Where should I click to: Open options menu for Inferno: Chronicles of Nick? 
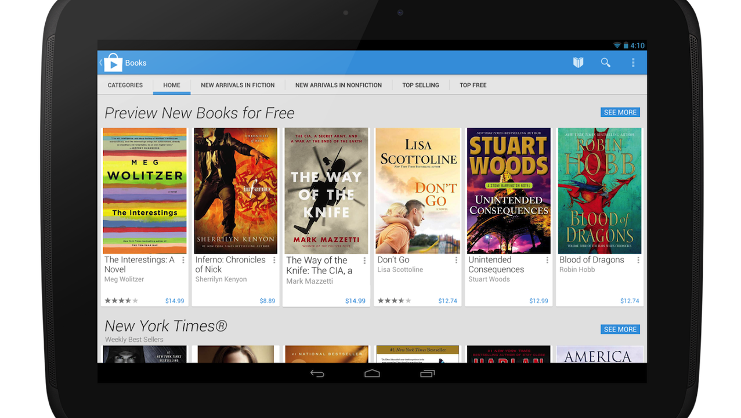(274, 261)
